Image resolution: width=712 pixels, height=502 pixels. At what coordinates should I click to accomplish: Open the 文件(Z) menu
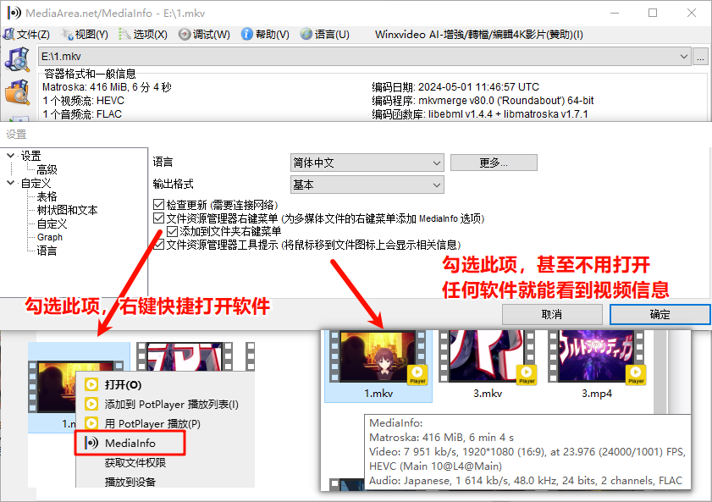coord(26,35)
